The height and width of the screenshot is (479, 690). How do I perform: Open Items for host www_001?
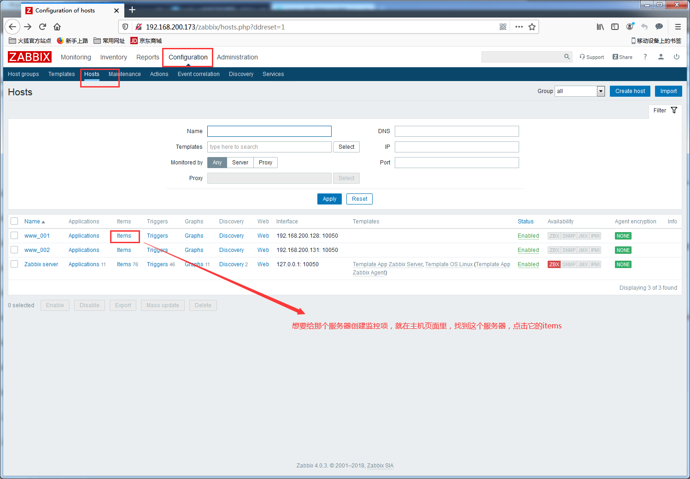pyautogui.click(x=124, y=236)
